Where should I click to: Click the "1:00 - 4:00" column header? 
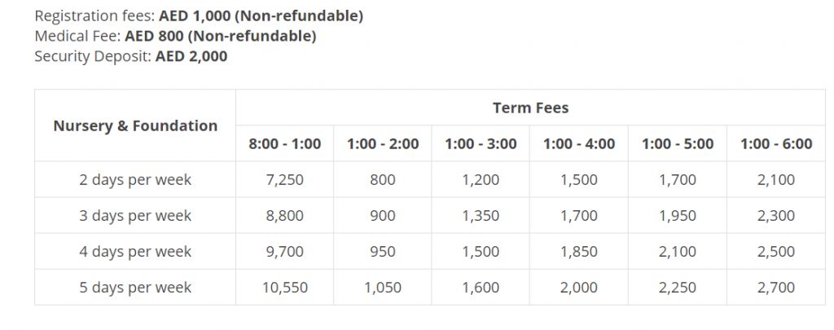tap(579, 144)
